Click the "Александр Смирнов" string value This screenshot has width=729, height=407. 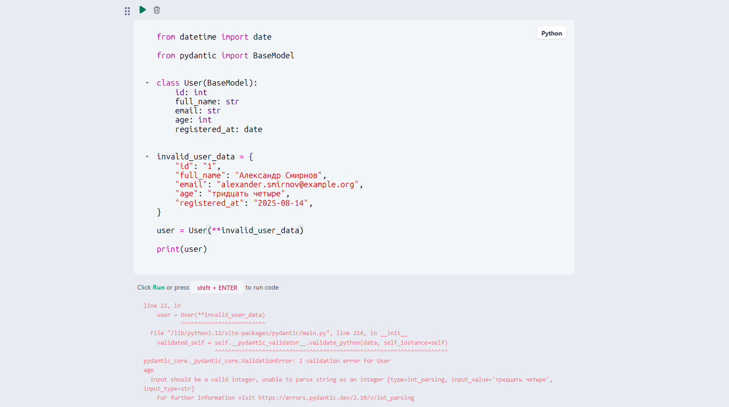click(x=278, y=175)
